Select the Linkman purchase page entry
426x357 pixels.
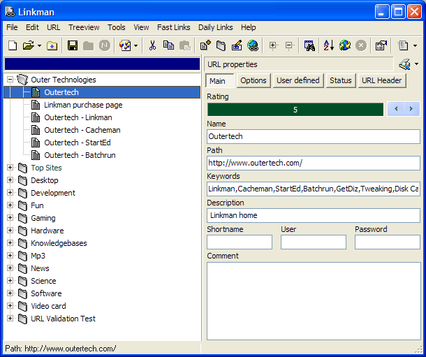[83, 105]
